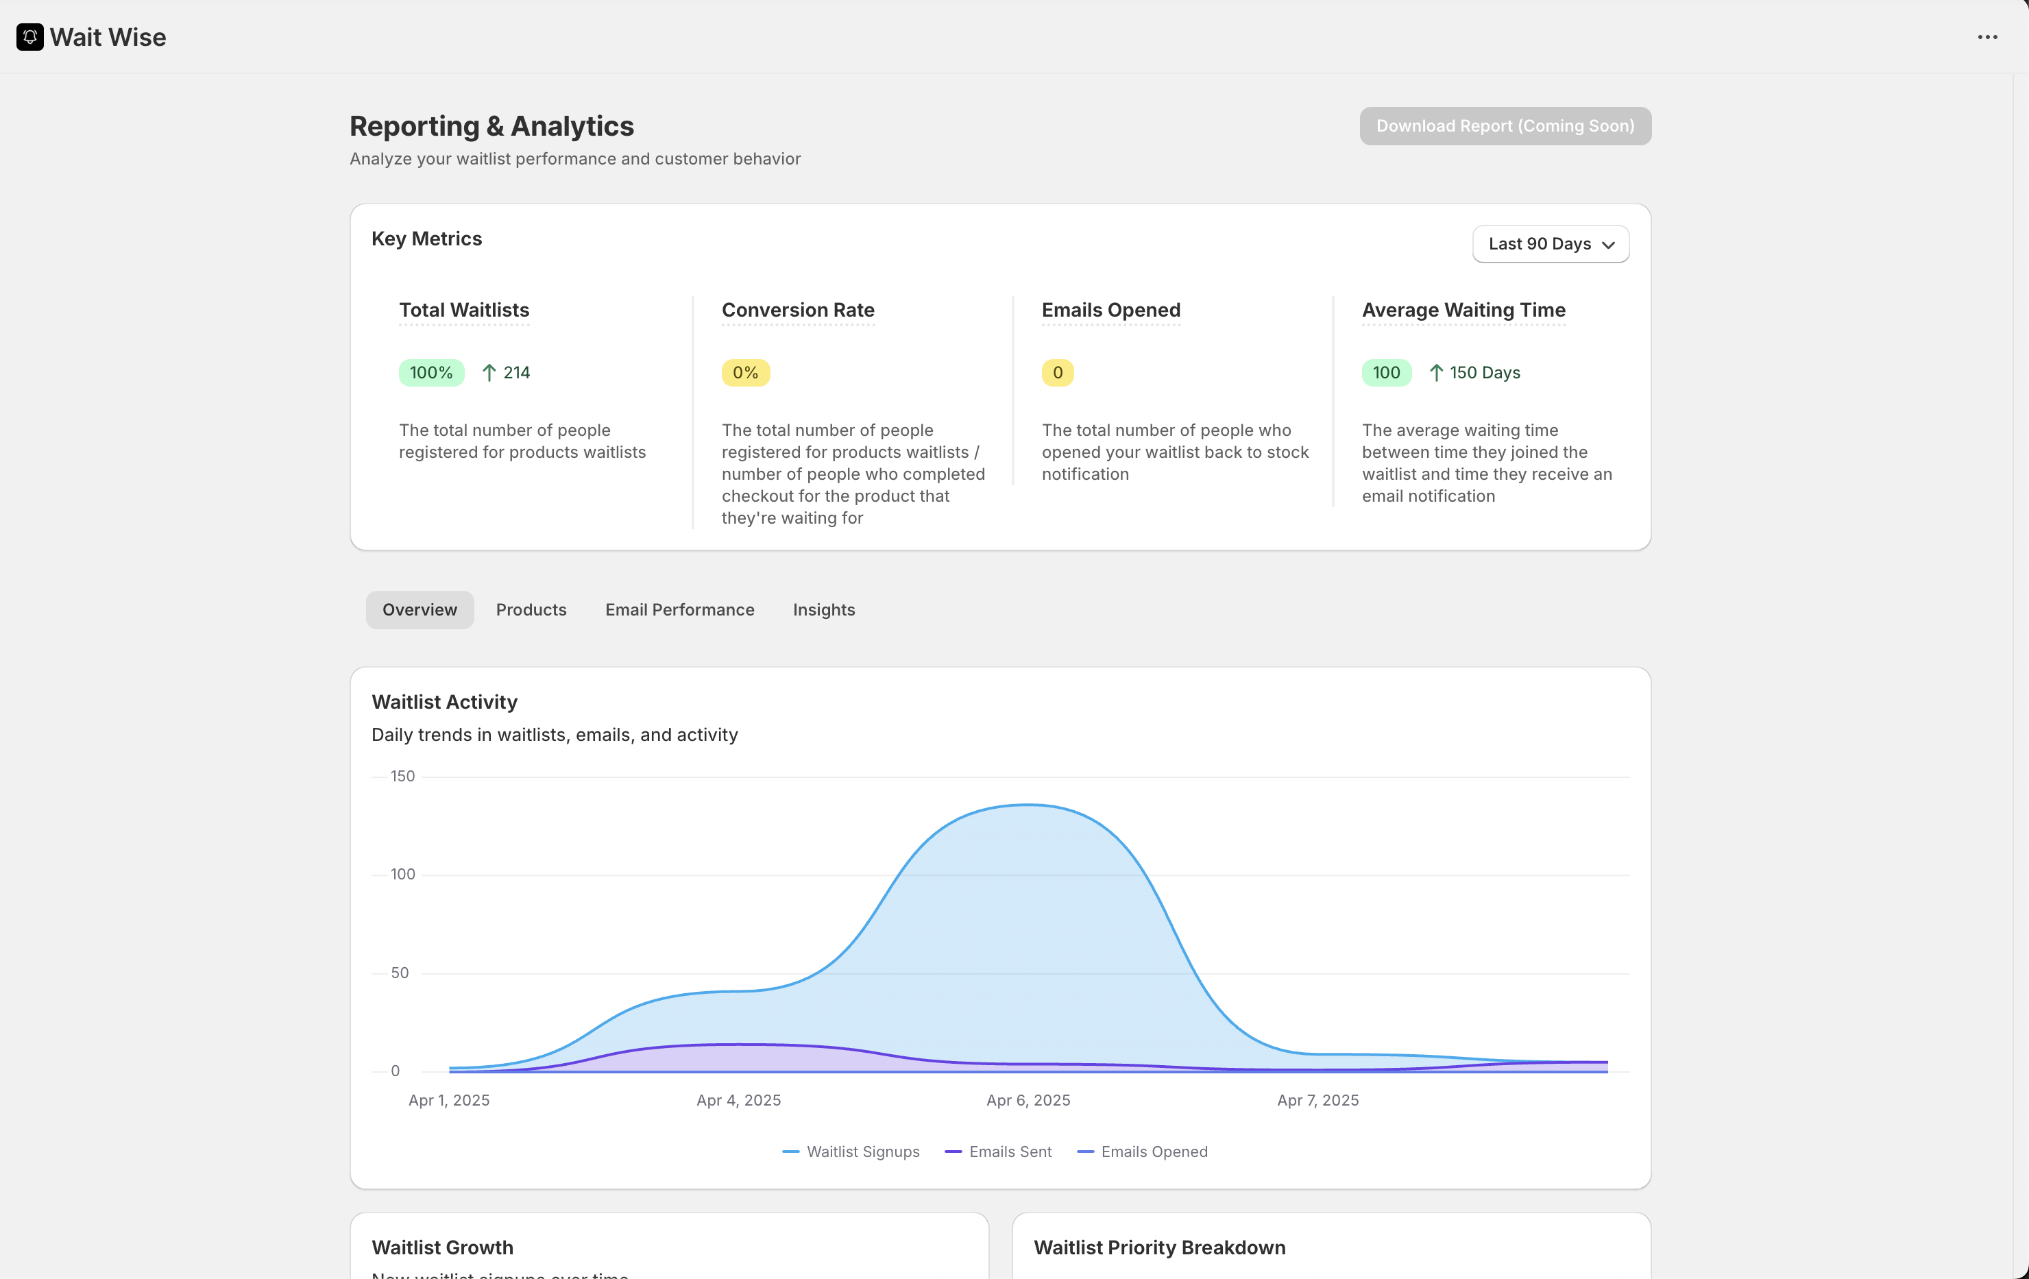Click the Waitlist Activity chart title
2029x1279 pixels.
(x=444, y=702)
